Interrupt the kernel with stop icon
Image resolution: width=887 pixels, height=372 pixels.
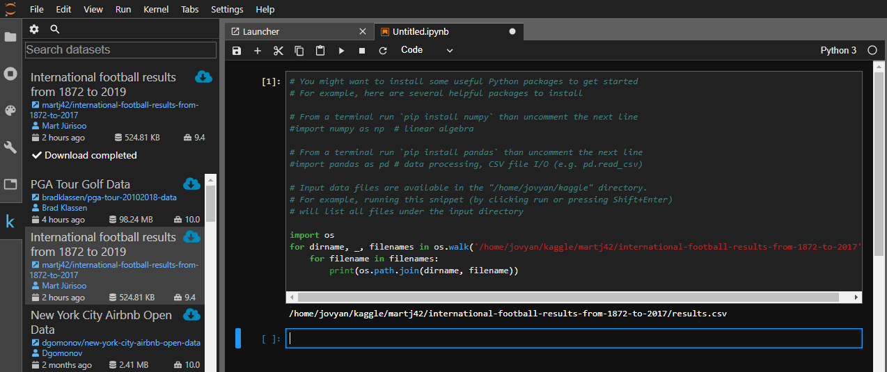click(362, 51)
